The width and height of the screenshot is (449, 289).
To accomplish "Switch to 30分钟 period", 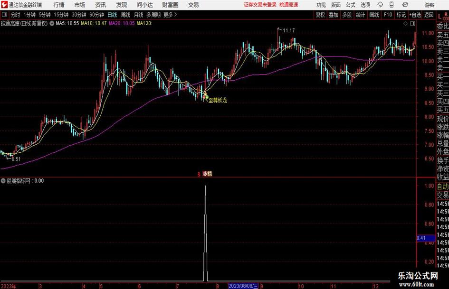I will [79, 15].
